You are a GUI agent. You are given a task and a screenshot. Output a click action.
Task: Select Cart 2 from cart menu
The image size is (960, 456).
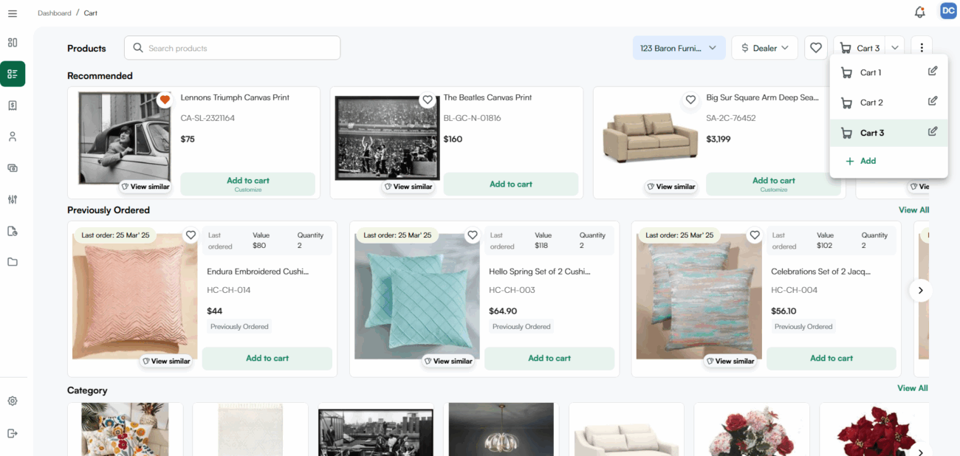coord(871,103)
